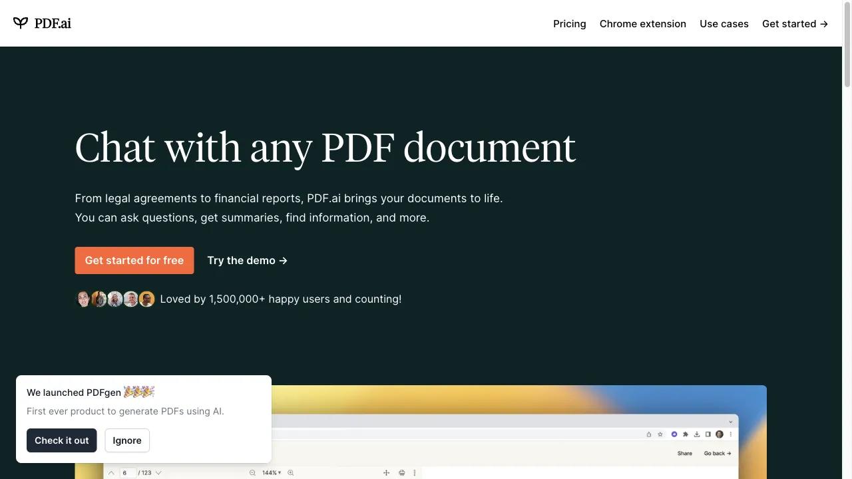
Task: Click the zoom in magnifier in demo preview
Action: 290,472
